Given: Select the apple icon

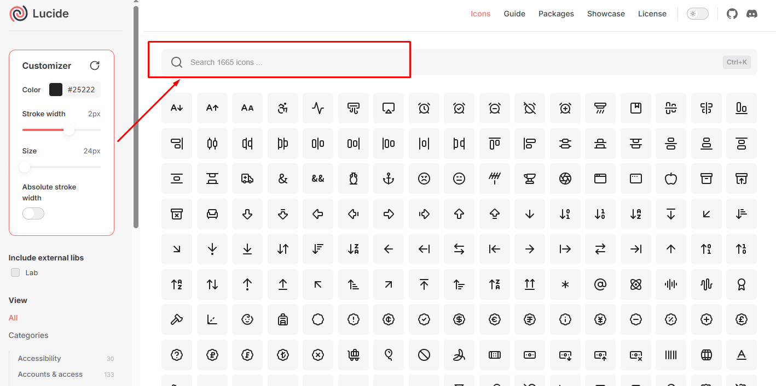Looking at the screenshot, I should (x=671, y=179).
